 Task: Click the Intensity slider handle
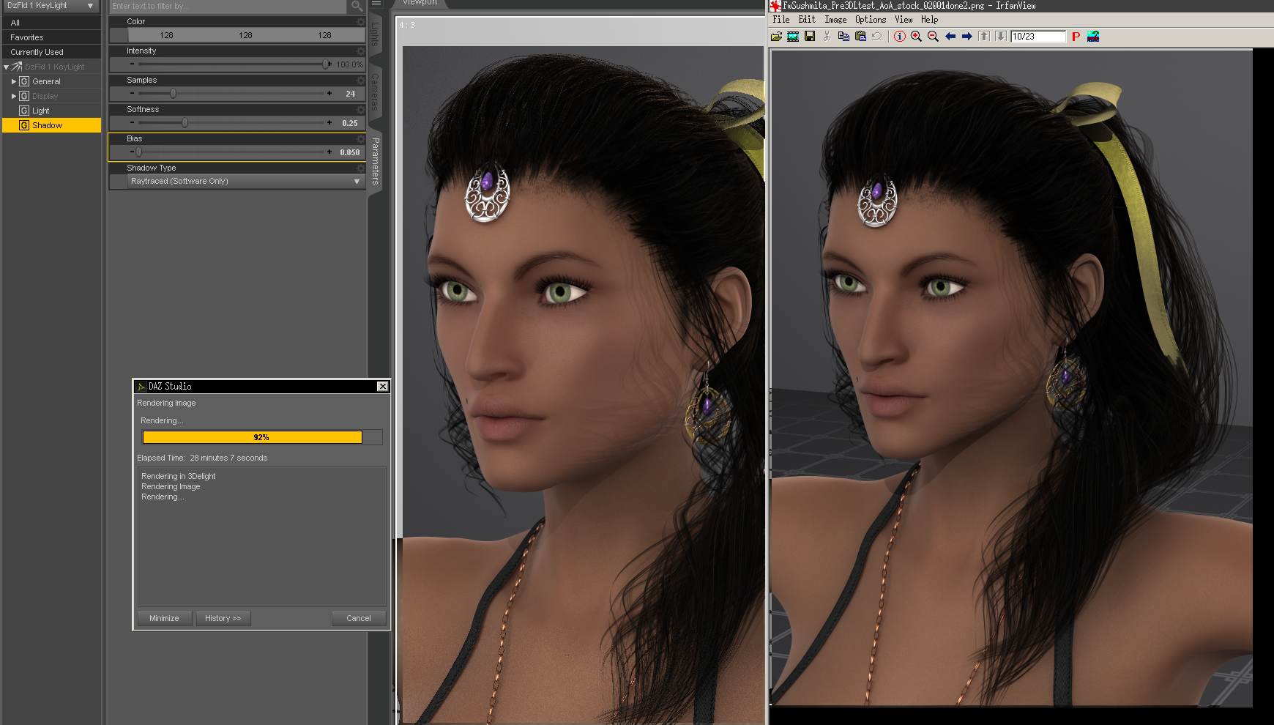click(x=326, y=64)
